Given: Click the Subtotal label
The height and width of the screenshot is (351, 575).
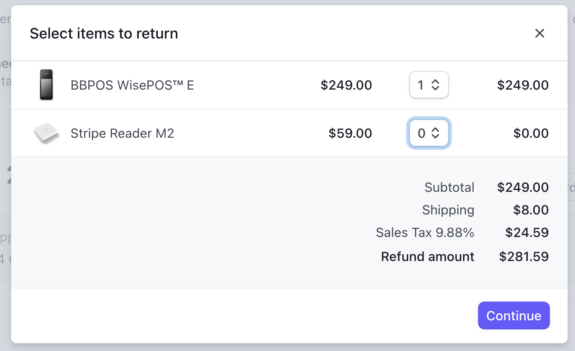Looking at the screenshot, I should coord(449,187).
